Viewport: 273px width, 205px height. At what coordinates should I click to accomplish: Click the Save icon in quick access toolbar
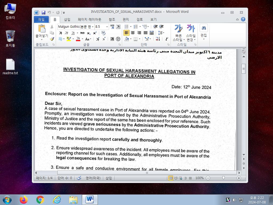point(43,13)
